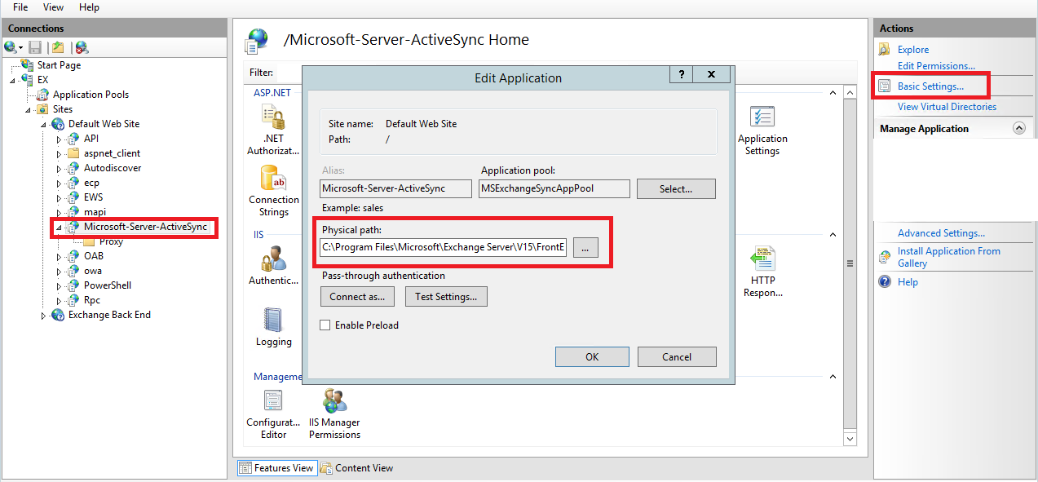Click the physical path browse button
The height and width of the screenshot is (482, 1038).
585,247
